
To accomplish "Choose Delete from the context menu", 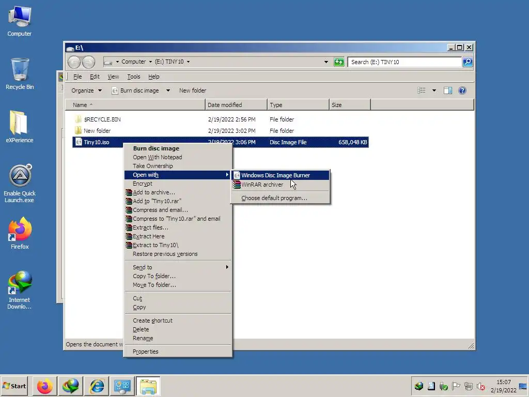I will (x=178, y=329).
